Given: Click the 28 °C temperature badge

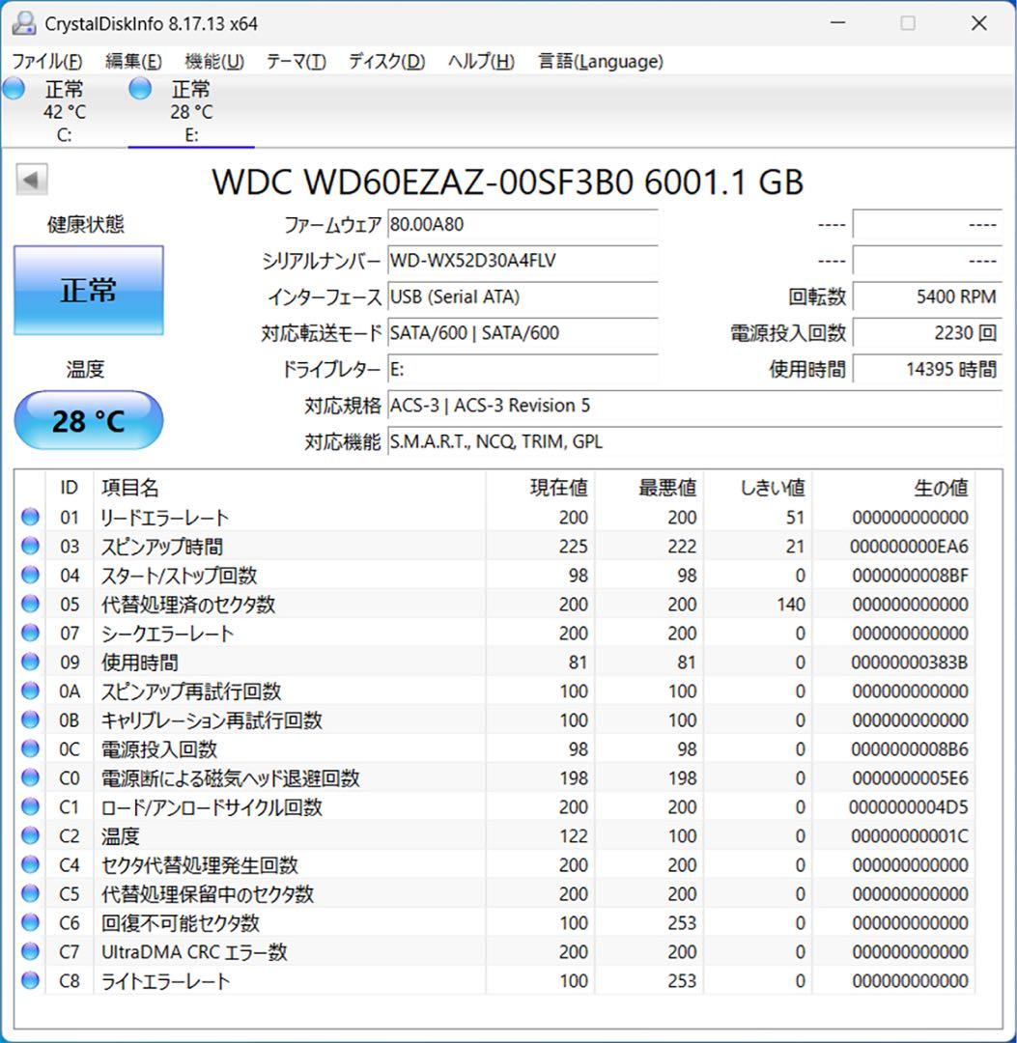Looking at the screenshot, I should point(89,419).
